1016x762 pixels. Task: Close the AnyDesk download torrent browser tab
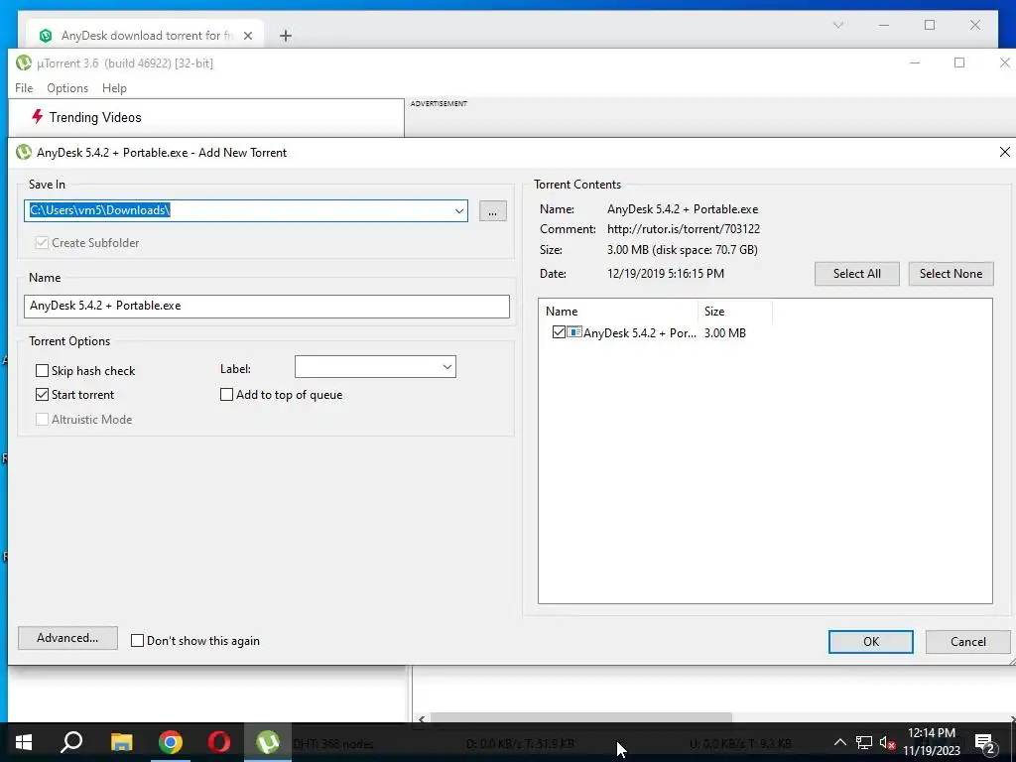click(247, 36)
